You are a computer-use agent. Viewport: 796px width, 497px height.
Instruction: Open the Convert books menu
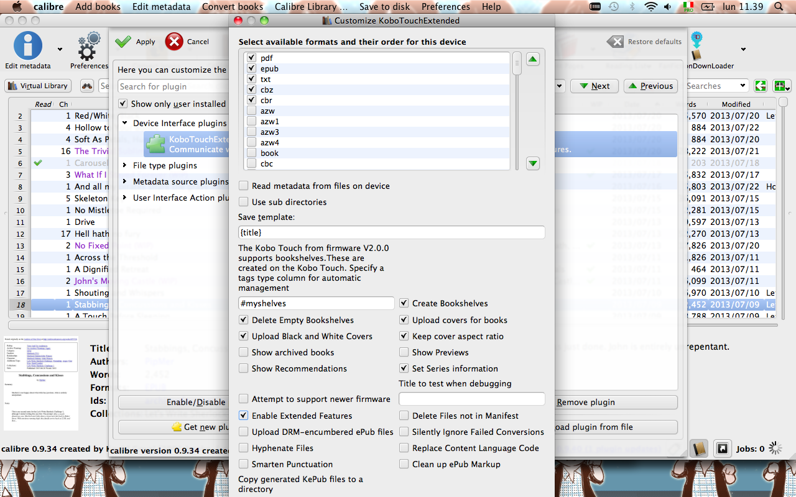[x=233, y=7]
